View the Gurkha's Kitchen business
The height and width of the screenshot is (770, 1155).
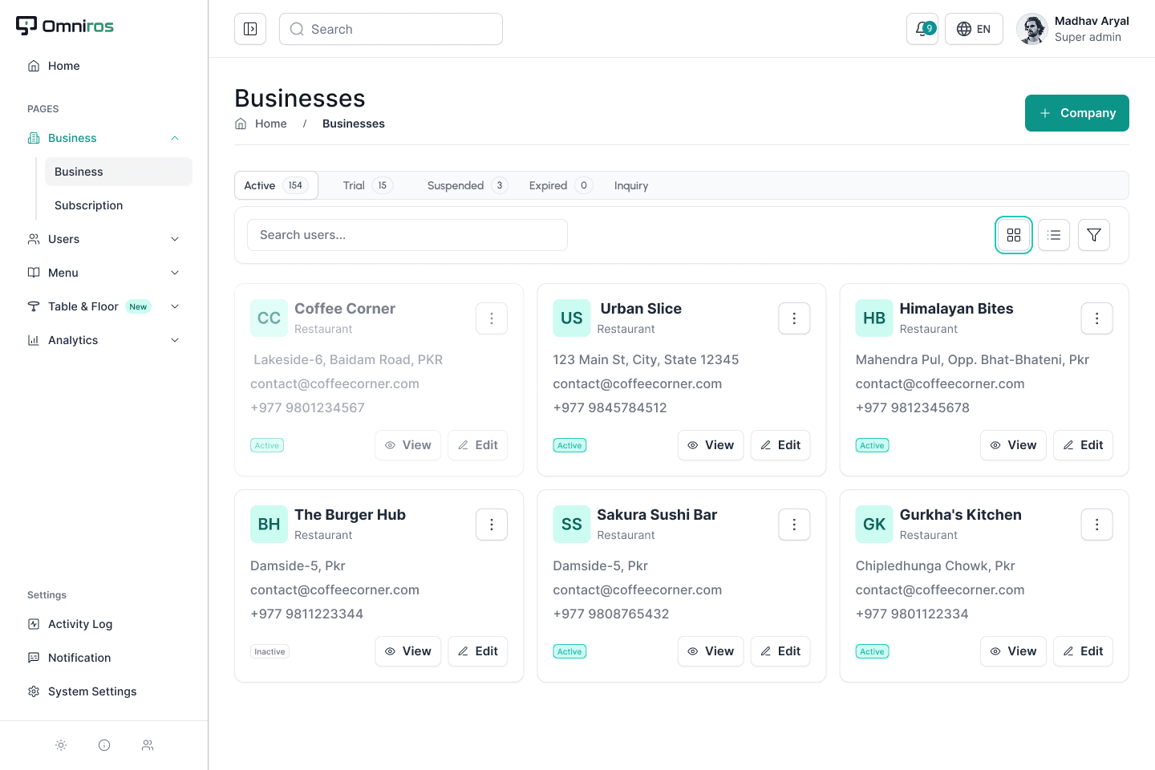point(1013,651)
